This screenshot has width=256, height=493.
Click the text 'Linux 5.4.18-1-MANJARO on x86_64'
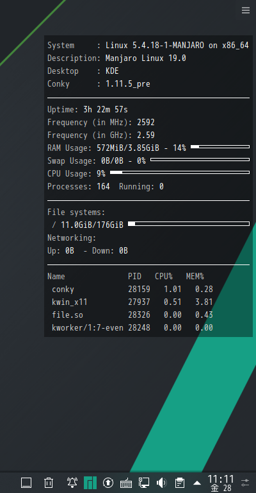177,46
